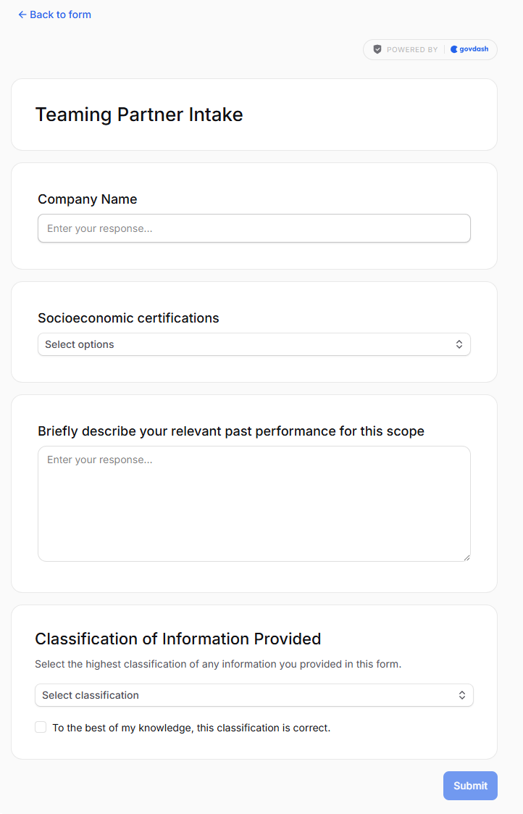523x814 pixels.
Task: Click the Socioeconomic certifications chevron arrows
Action: pos(459,344)
